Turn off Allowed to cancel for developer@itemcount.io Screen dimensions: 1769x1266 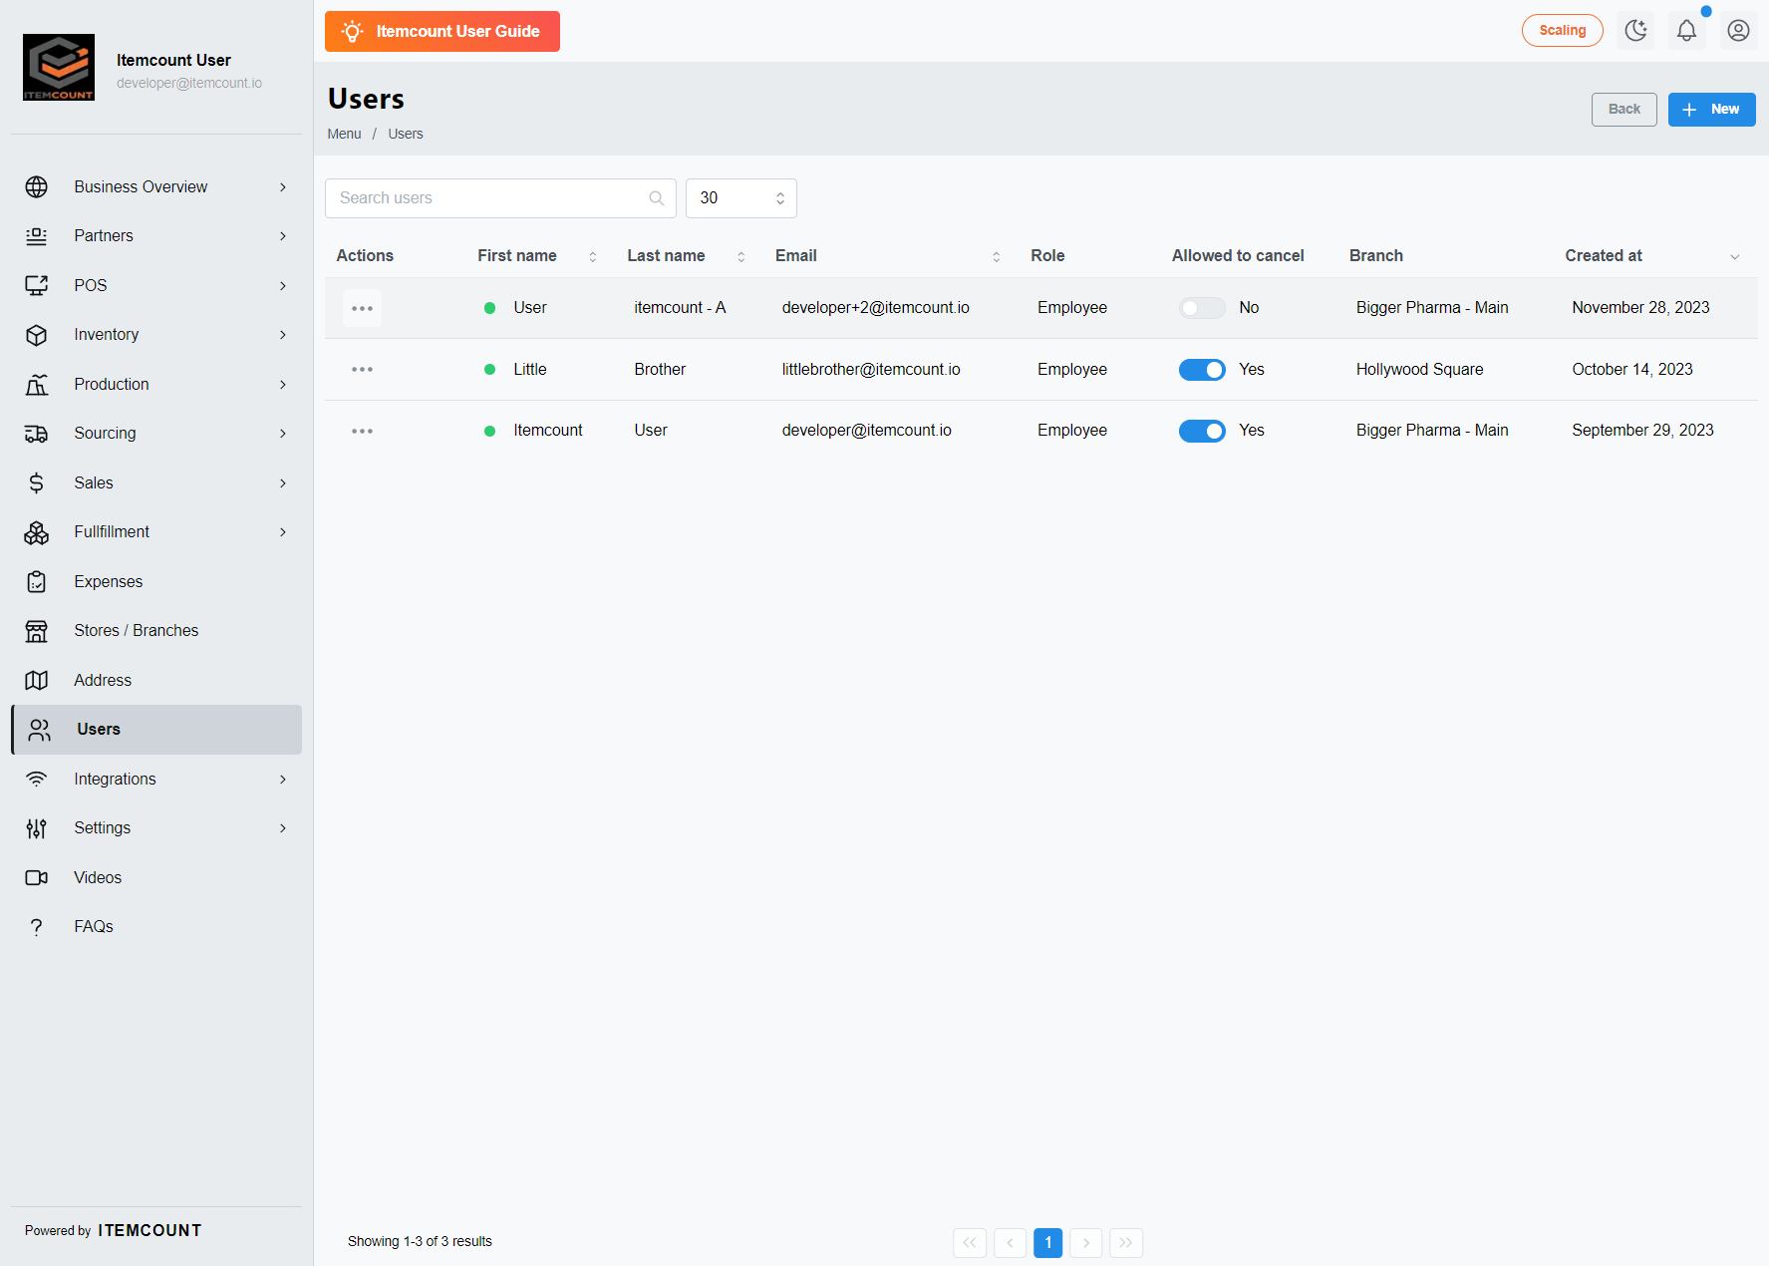(x=1202, y=431)
